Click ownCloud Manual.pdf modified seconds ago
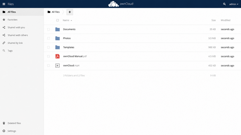Screen dimensions: 241x135 pos(227,56)
